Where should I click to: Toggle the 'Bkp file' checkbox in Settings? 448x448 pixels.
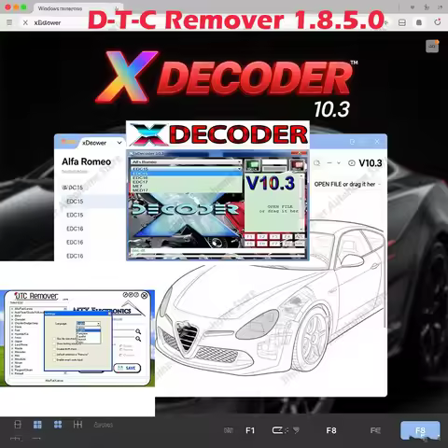tap(54, 339)
